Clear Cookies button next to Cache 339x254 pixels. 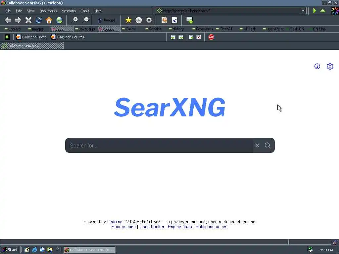(x=154, y=29)
